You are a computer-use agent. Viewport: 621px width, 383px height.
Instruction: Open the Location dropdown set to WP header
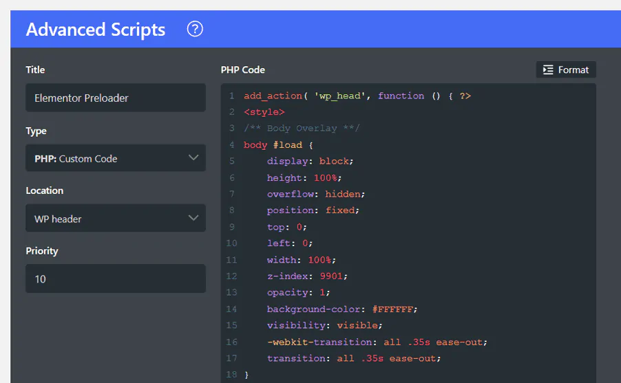pos(115,219)
